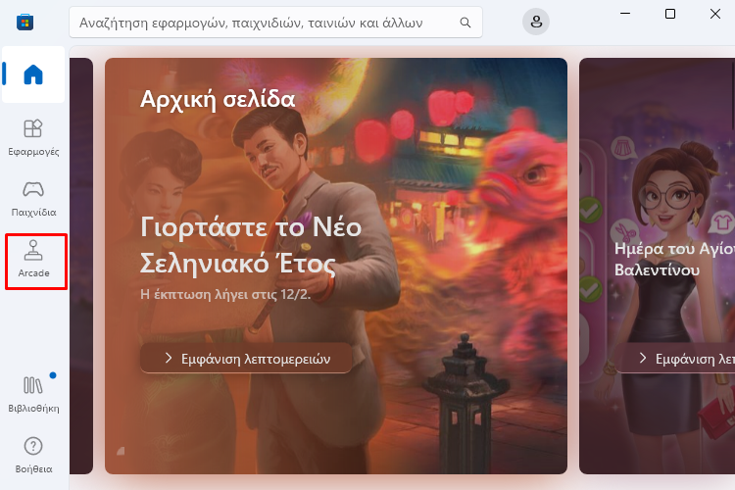Click the Microsoft Store logo icon
This screenshot has width=735, height=490.
[24, 22]
